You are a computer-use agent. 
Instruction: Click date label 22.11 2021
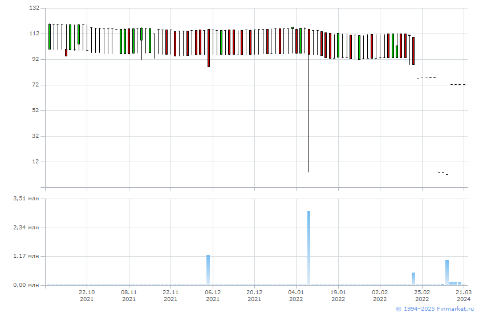click(x=171, y=295)
